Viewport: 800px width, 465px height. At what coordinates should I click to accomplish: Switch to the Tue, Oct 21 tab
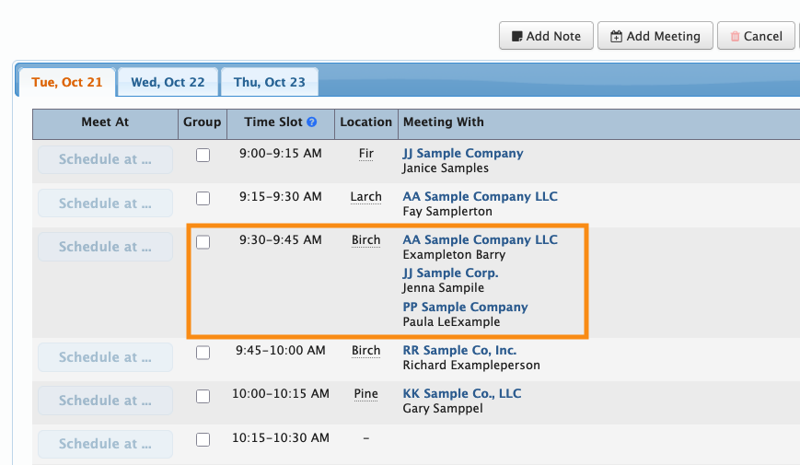pyautogui.click(x=67, y=82)
